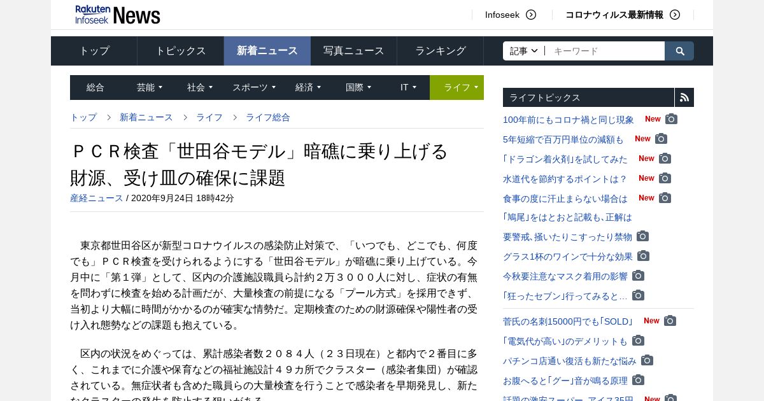Screen dimensions: 764x401
Task: Select the 新着ニュース tab
Action: (267, 51)
